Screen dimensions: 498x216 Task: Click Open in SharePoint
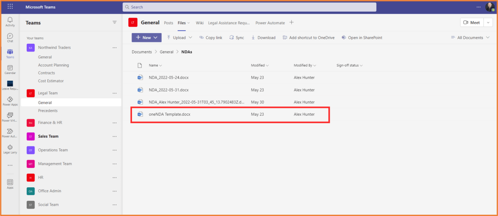point(362,37)
